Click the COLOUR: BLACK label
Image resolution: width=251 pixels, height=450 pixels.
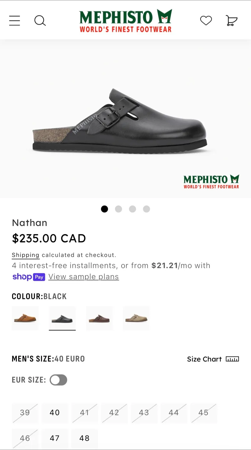point(39,296)
